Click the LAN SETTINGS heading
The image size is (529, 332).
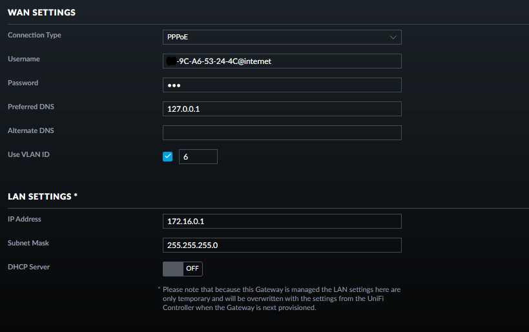[43, 196]
